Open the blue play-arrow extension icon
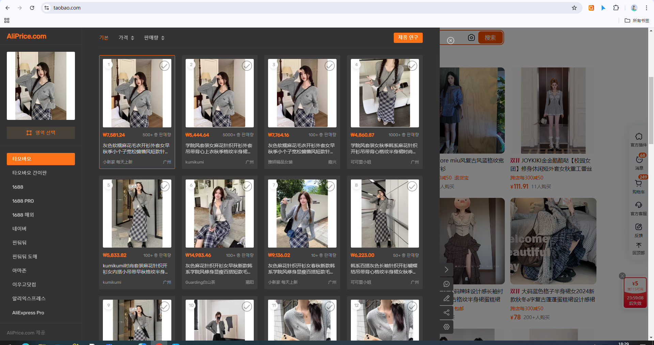The height and width of the screenshot is (345, 654). (x=604, y=8)
